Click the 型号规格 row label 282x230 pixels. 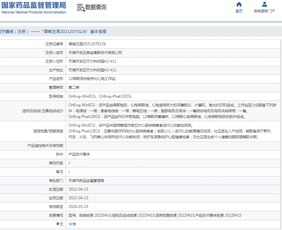(56, 96)
